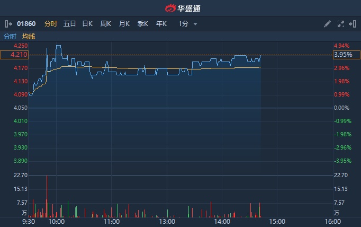Select the pencil drawing tool
Viewport: 361px width, 227px height.
327,24
